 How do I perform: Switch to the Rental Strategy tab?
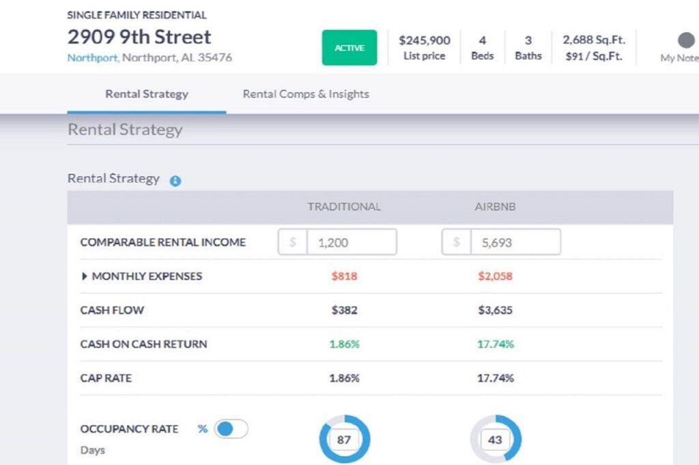(147, 94)
